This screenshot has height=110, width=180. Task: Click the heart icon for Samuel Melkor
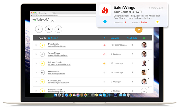144,91
